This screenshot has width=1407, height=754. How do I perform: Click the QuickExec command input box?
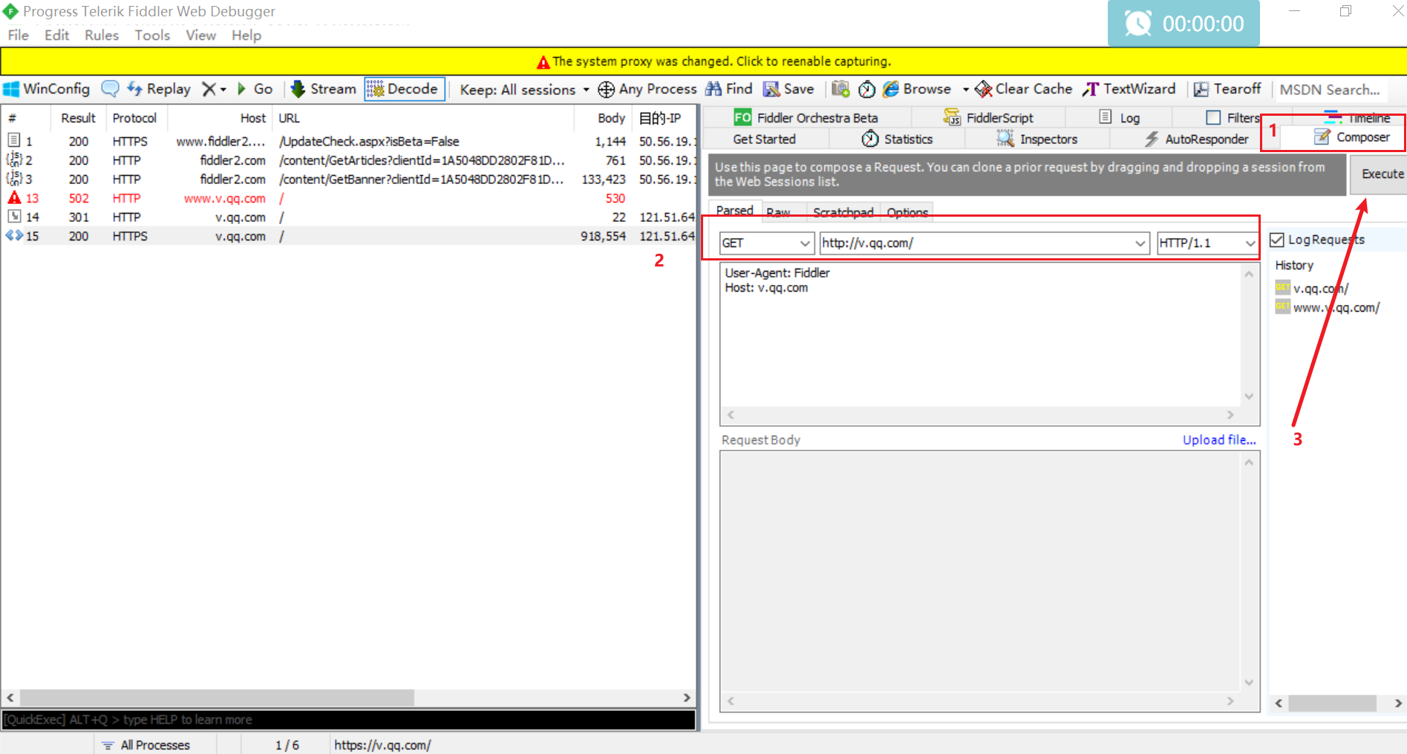tap(349, 720)
